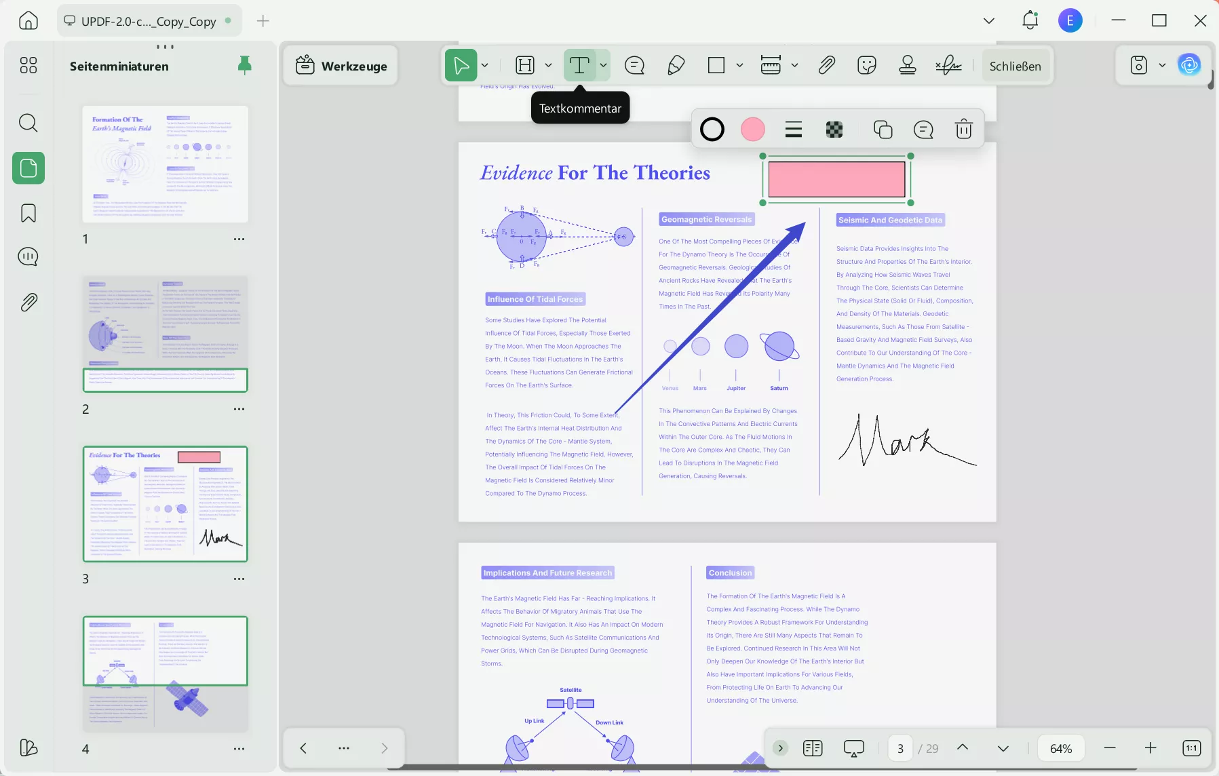Open the UPDF AI assistant
1219x776 pixels.
click(1189, 65)
